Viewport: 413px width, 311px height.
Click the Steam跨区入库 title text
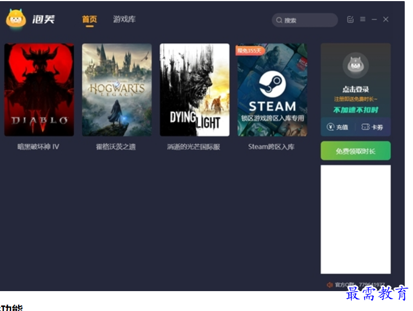coord(271,147)
